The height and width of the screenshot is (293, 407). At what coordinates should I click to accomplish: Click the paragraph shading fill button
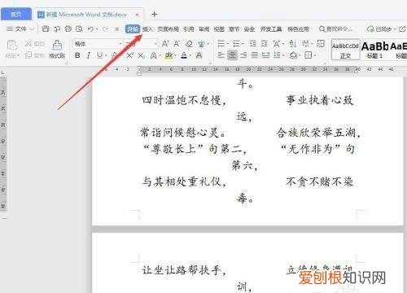(x=293, y=55)
